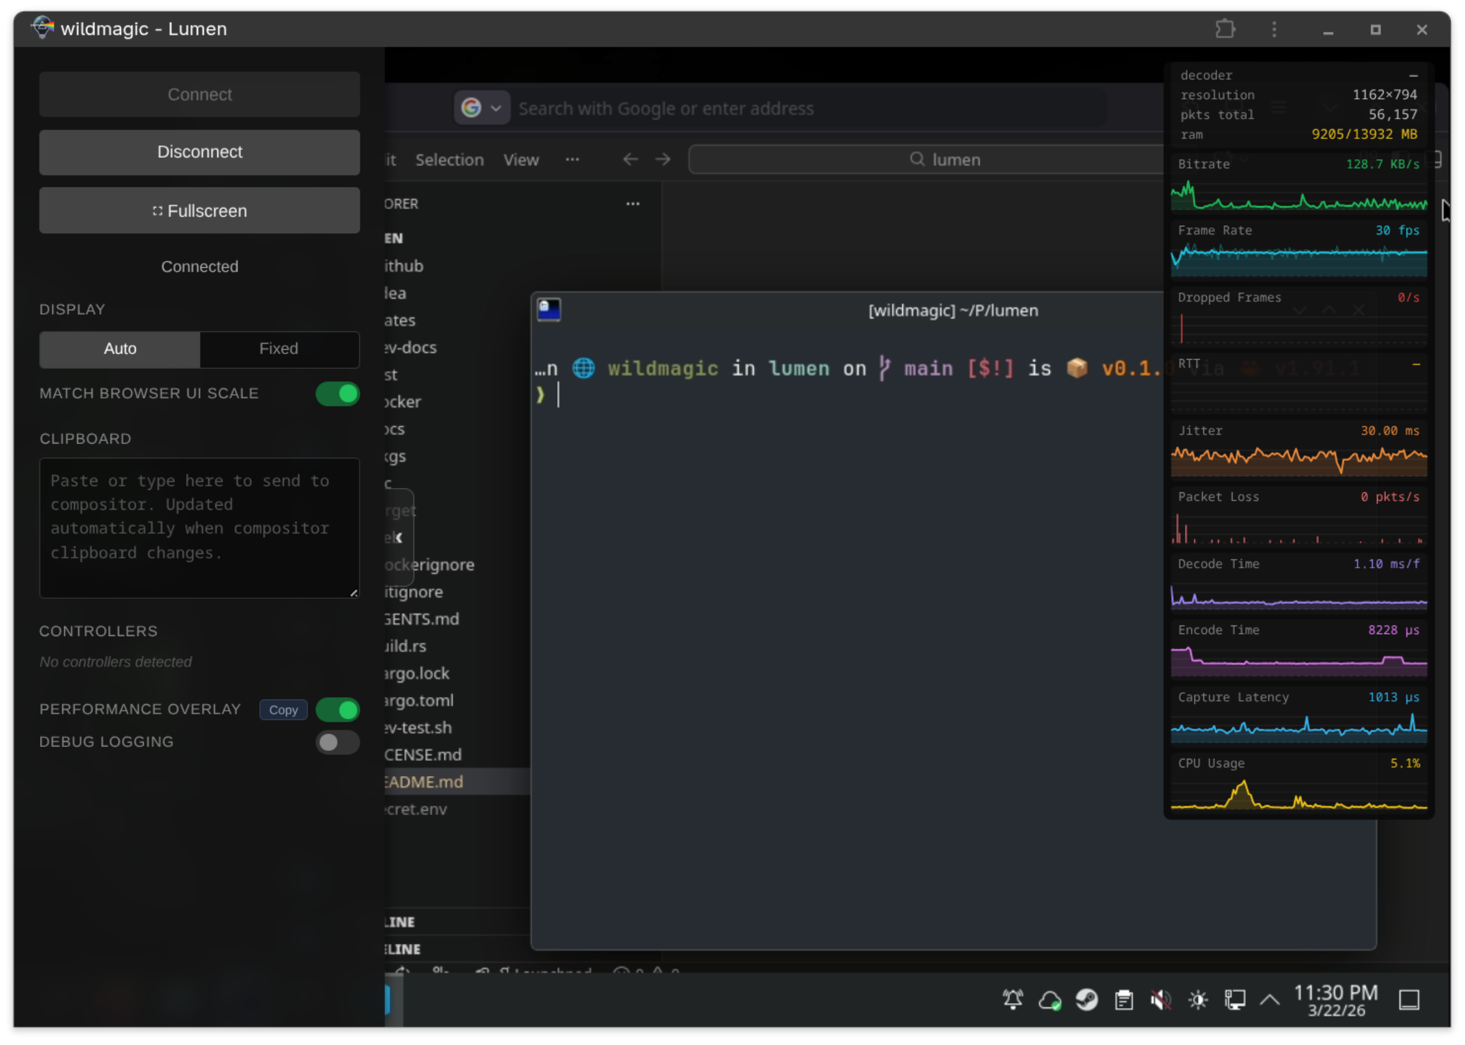Click the brightness icon in the tray
The image size is (1465, 1045).
click(1198, 1000)
